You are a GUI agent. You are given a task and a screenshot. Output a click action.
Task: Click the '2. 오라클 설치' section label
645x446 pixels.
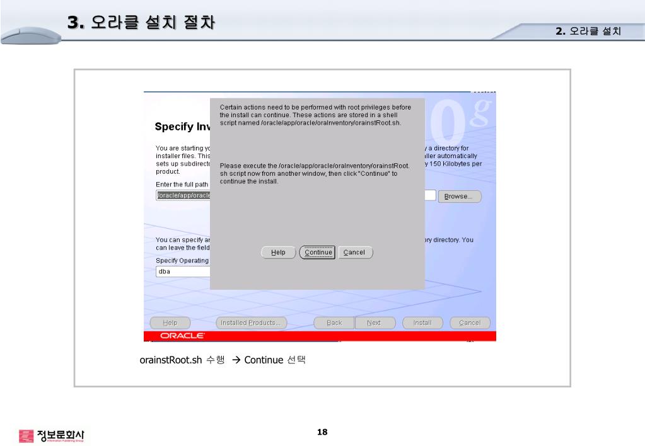pos(588,31)
